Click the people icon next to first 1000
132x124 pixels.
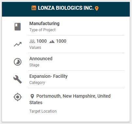[32, 41]
